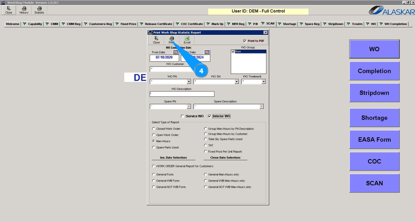Open the CMM tab
This screenshot has height=222, width=415.
pyautogui.click(x=52, y=24)
